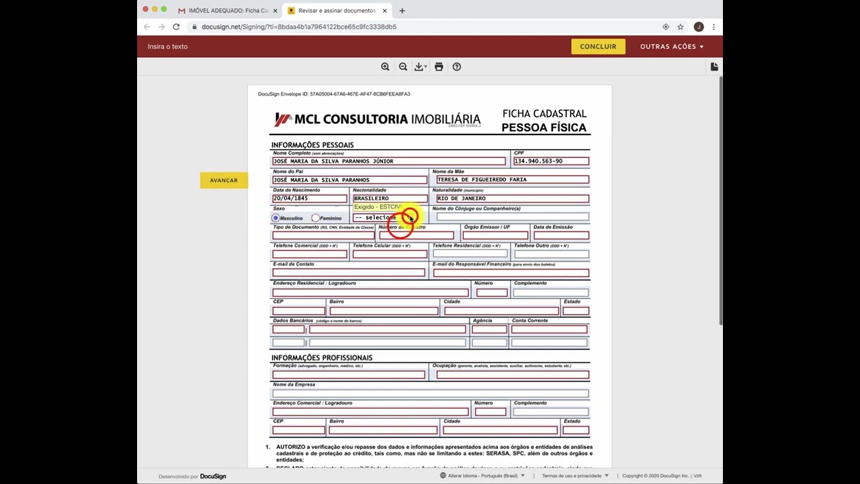Close the Gmail IMÓVEL ADEQUADO tab

[x=275, y=11]
